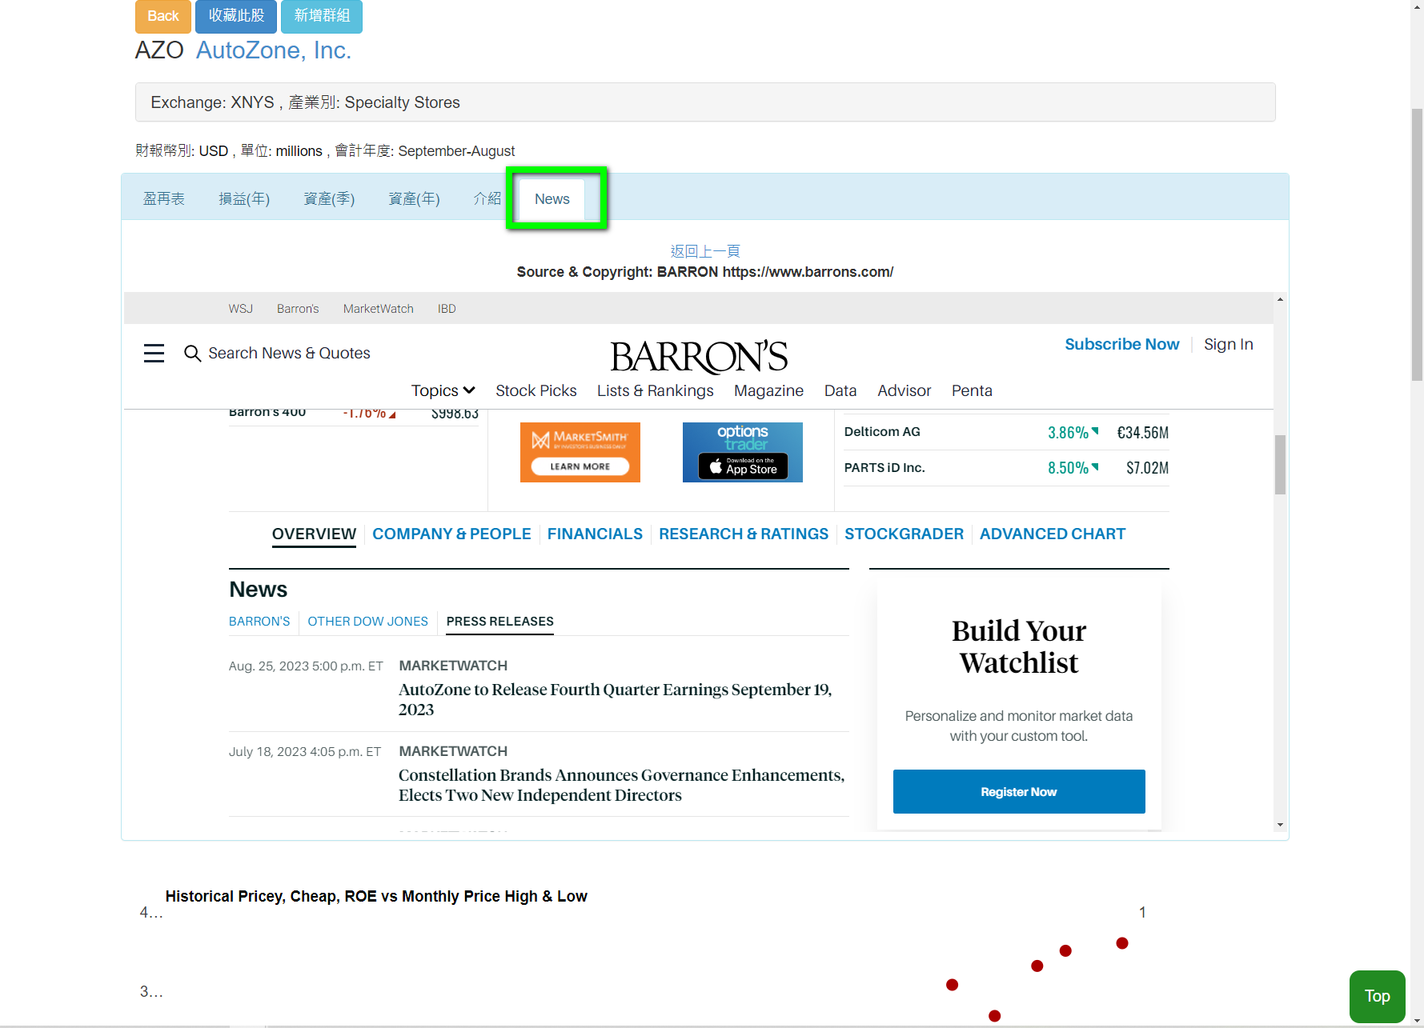Open the MarketWatch network link
The height and width of the screenshot is (1028, 1424).
pyautogui.click(x=379, y=309)
